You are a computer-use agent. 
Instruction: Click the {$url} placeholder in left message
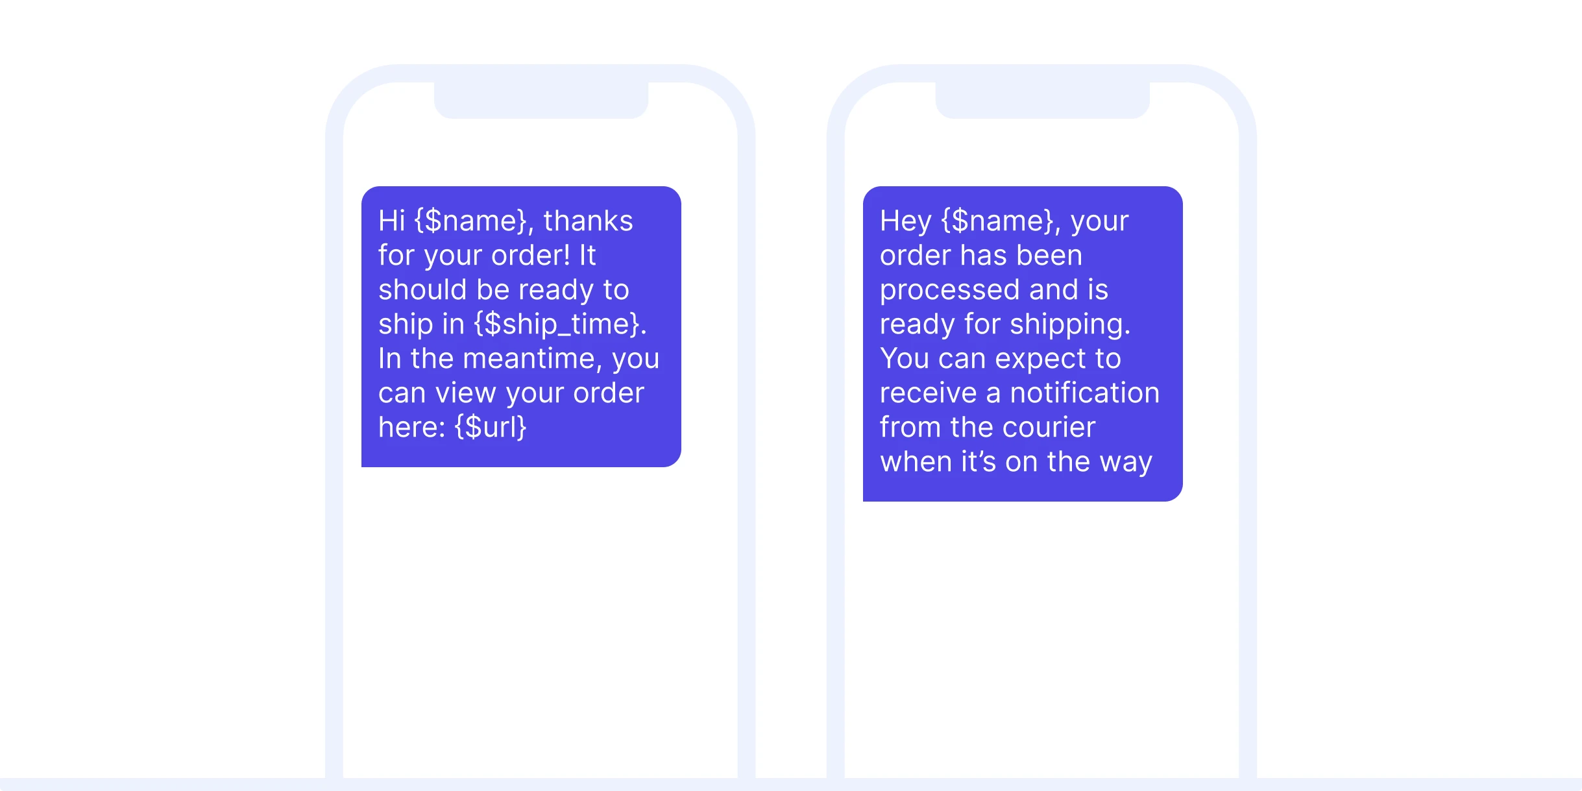(490, 428)
